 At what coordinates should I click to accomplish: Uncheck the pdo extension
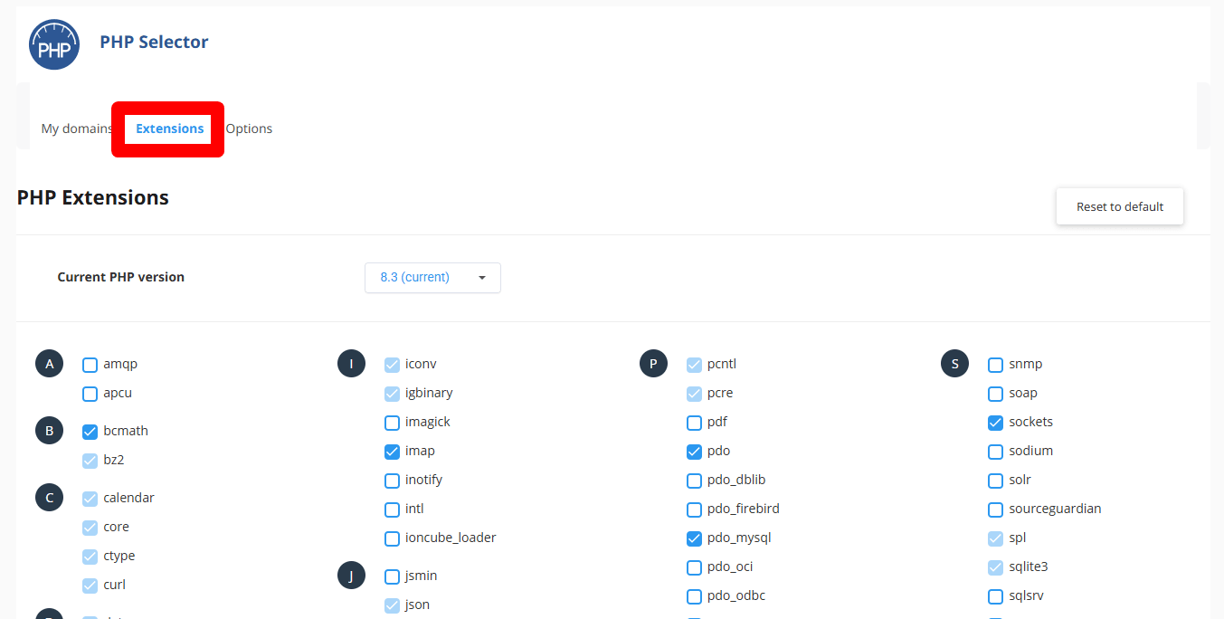click(694, 452)
